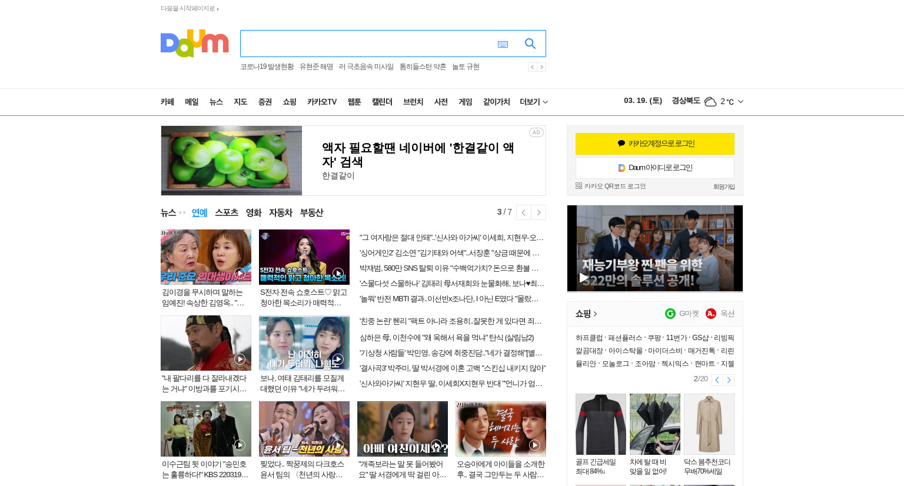Image resolution: width=904 pixels, height=486 pixels.
Task: Play the video ad in the right sidebar
Action: tap(583, 278)
